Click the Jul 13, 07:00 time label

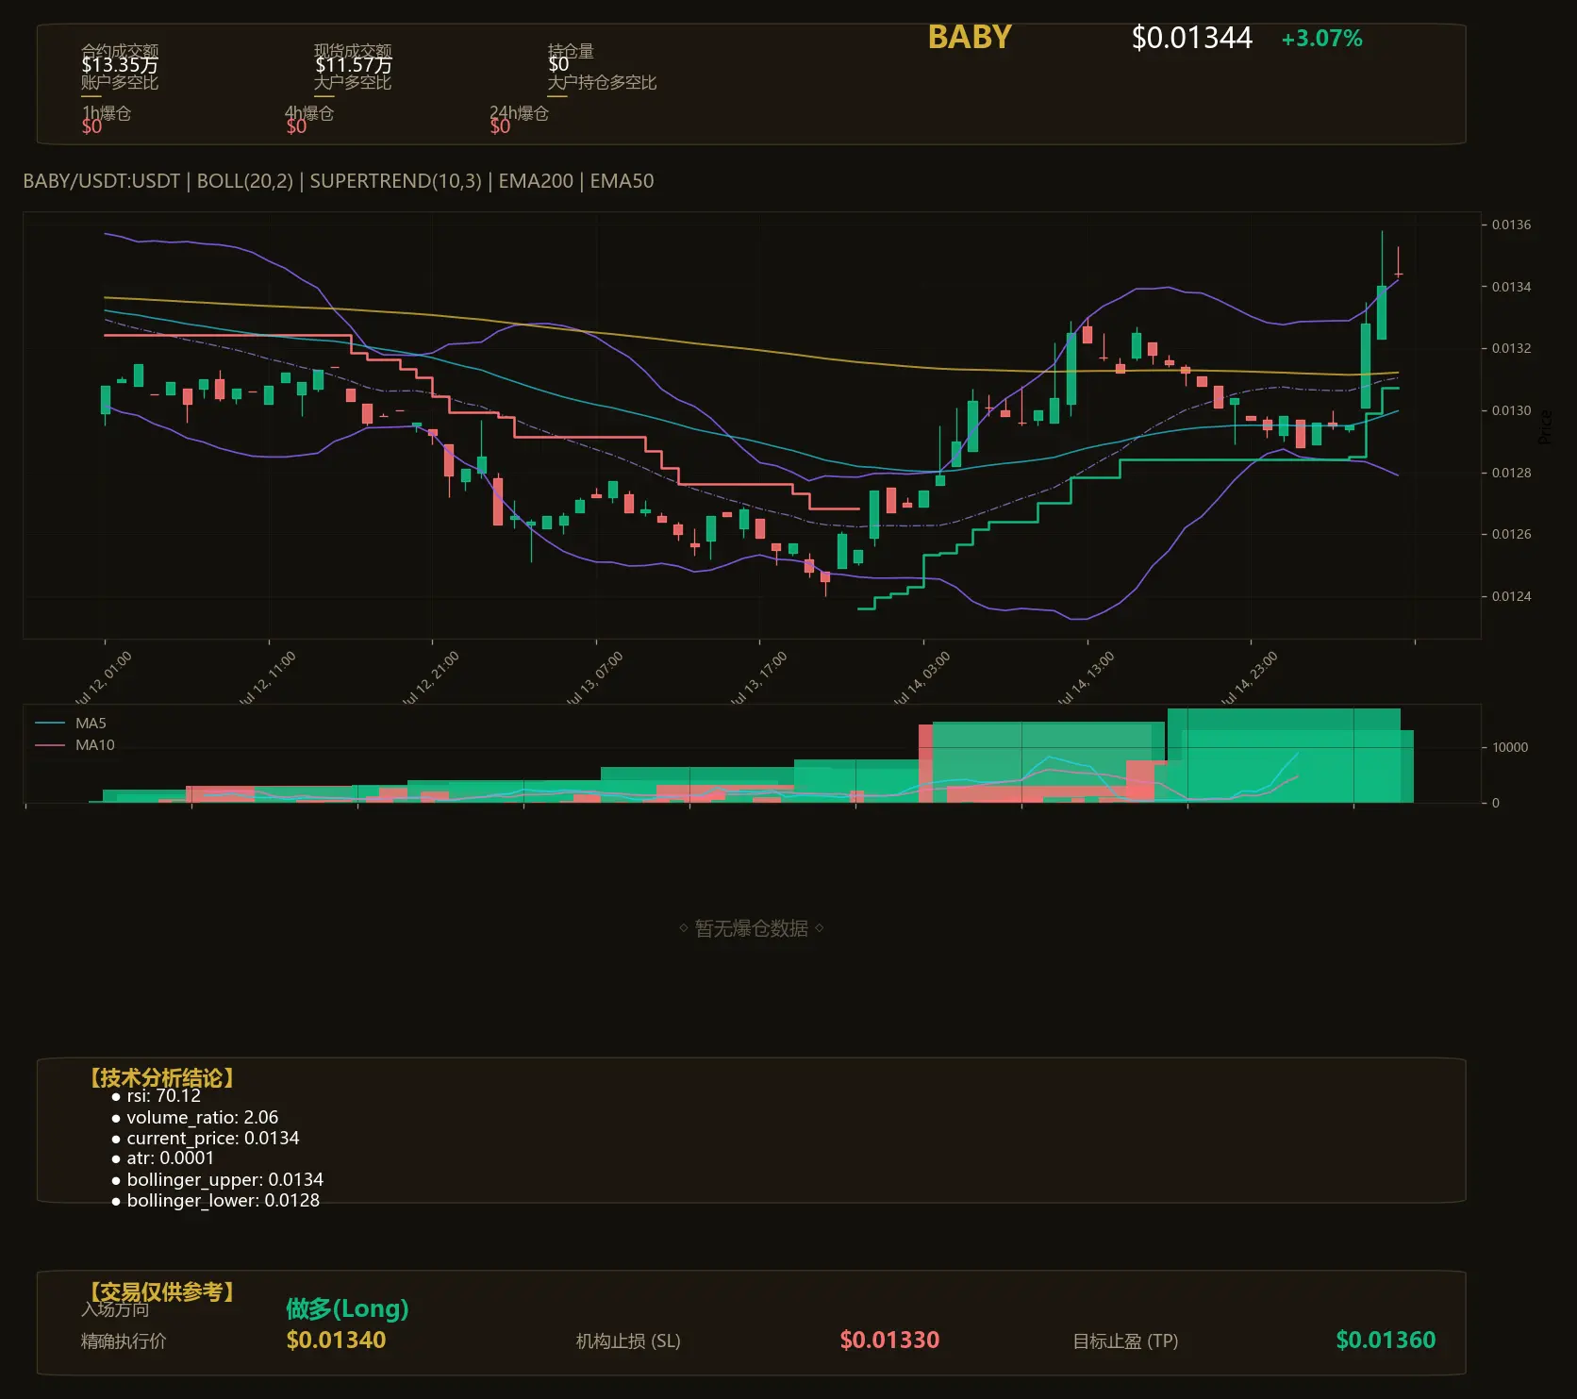594,677
